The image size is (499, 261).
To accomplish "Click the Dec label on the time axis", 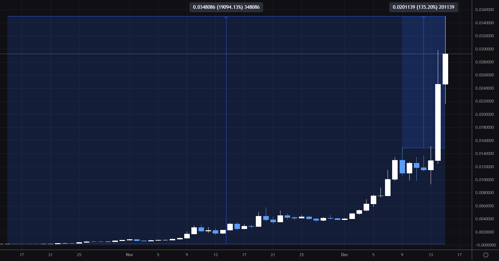I will coord(345,255).
